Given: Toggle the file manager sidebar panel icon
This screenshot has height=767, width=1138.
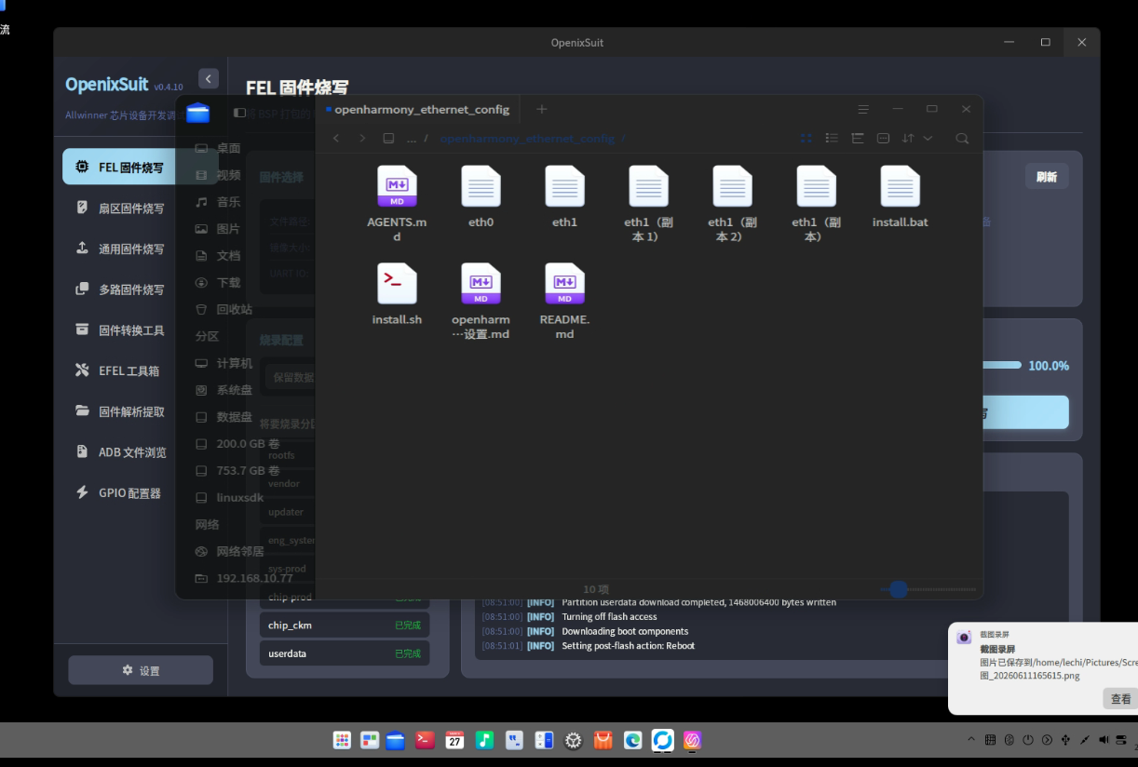Looking at the screenshot, I should pos(239,112).
